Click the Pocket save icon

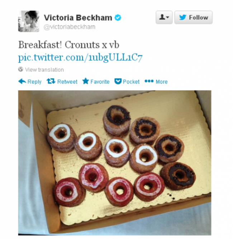pyautogui.click(x=118, y=81)
